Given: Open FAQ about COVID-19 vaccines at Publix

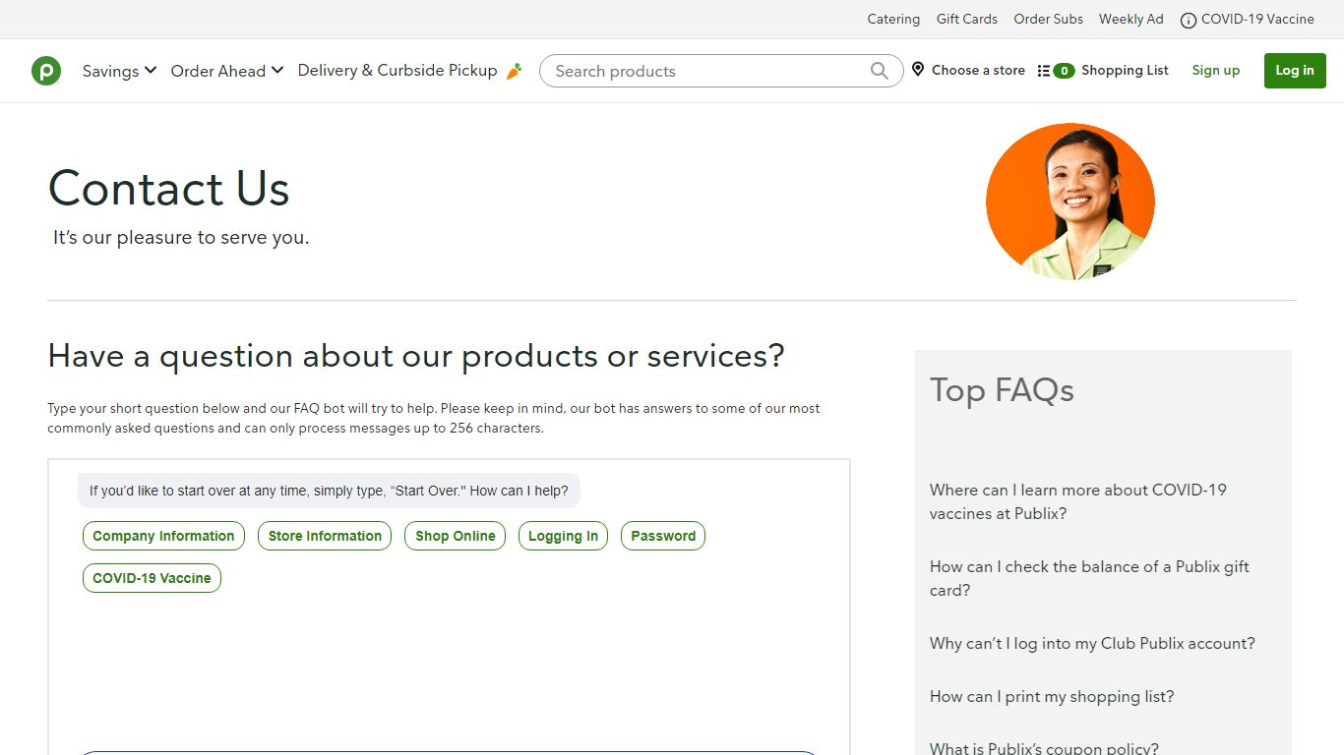Looking at the screenshot, I should (1078, 501).
